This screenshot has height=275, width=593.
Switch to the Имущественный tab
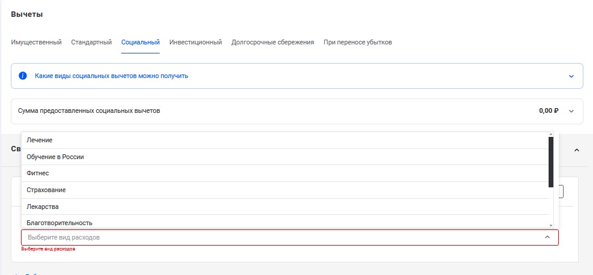pyautogui.click(x=36, y=43)
